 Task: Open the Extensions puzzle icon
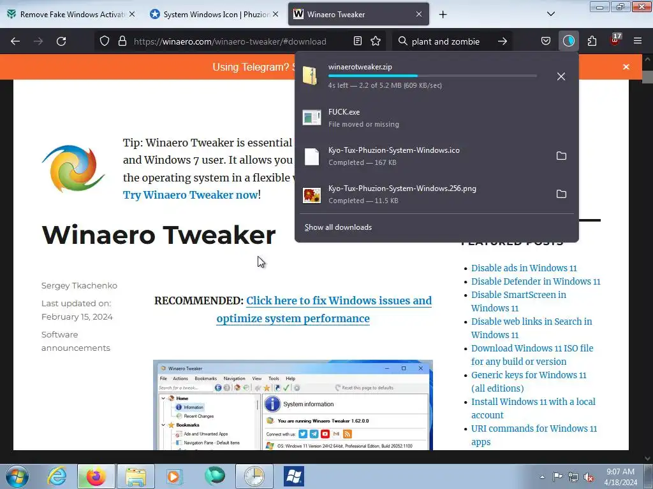tap(592, 41)
